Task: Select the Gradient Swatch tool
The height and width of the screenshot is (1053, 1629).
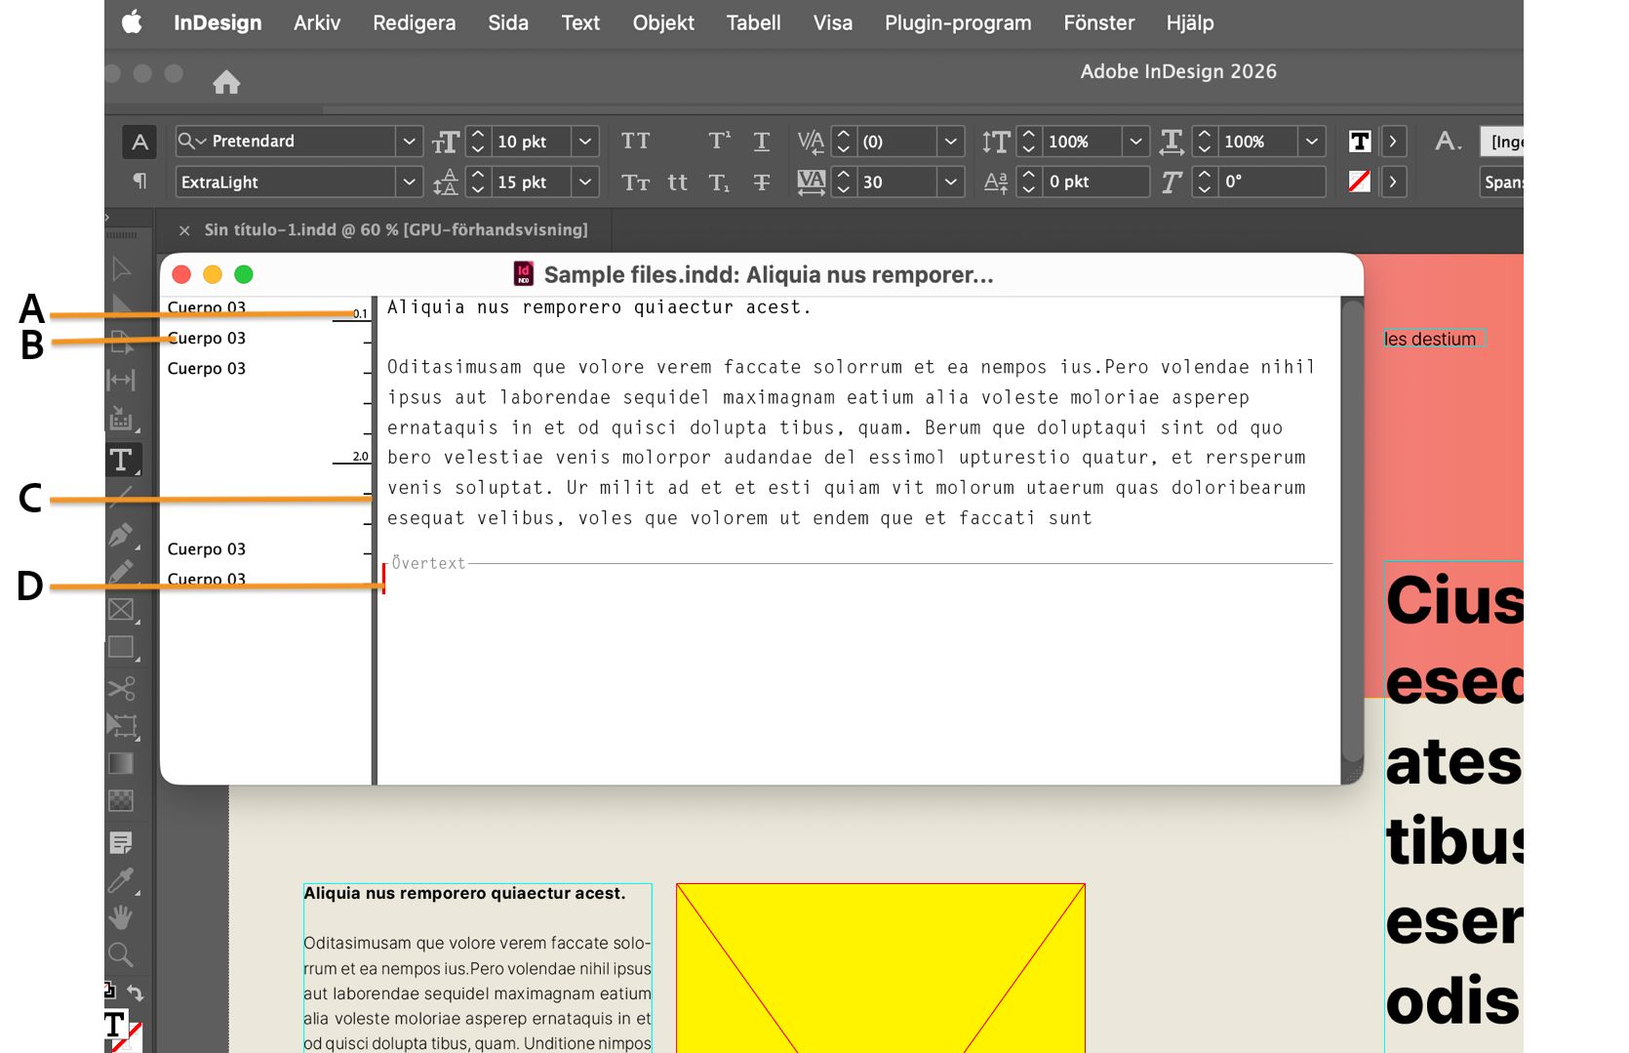Action: pyautogui.click(x=121, y=763)
